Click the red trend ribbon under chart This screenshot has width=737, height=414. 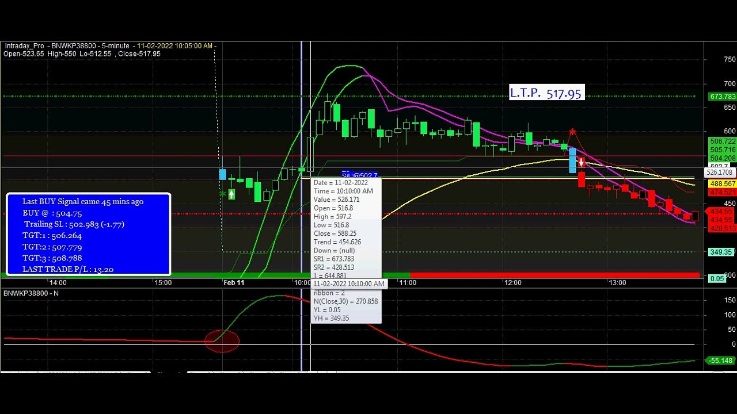(x=554, y=275)
